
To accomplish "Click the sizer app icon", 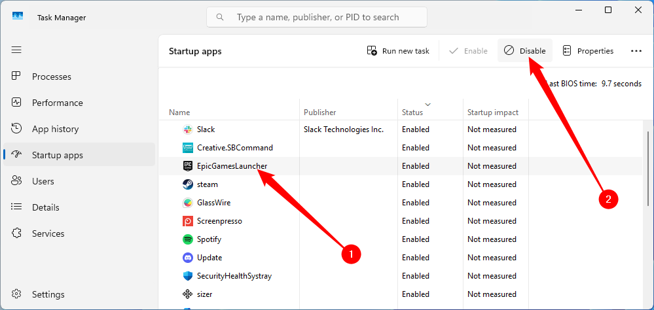I will (x=188, y=294).
